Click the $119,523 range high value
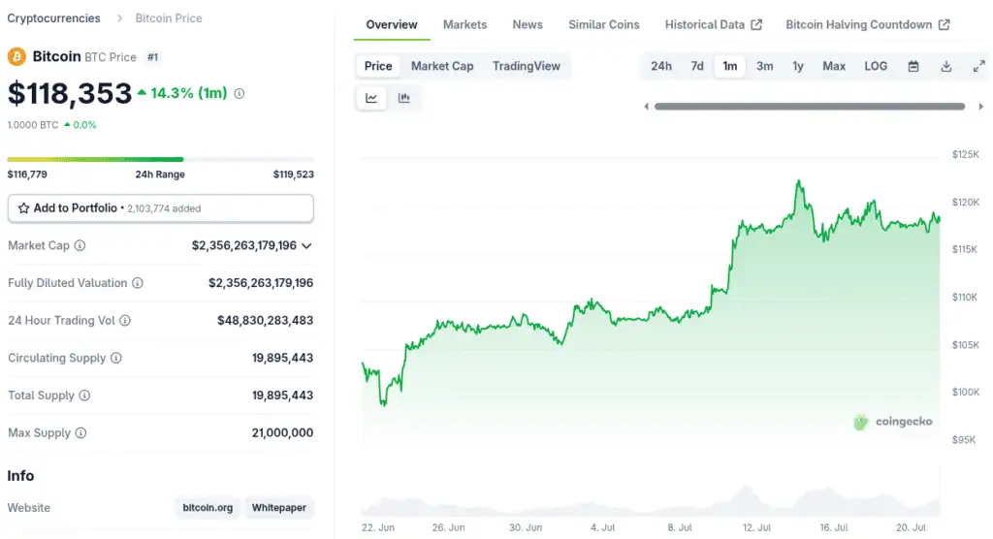The height and width of the screenshot is (539, 993). click(293, 174)
